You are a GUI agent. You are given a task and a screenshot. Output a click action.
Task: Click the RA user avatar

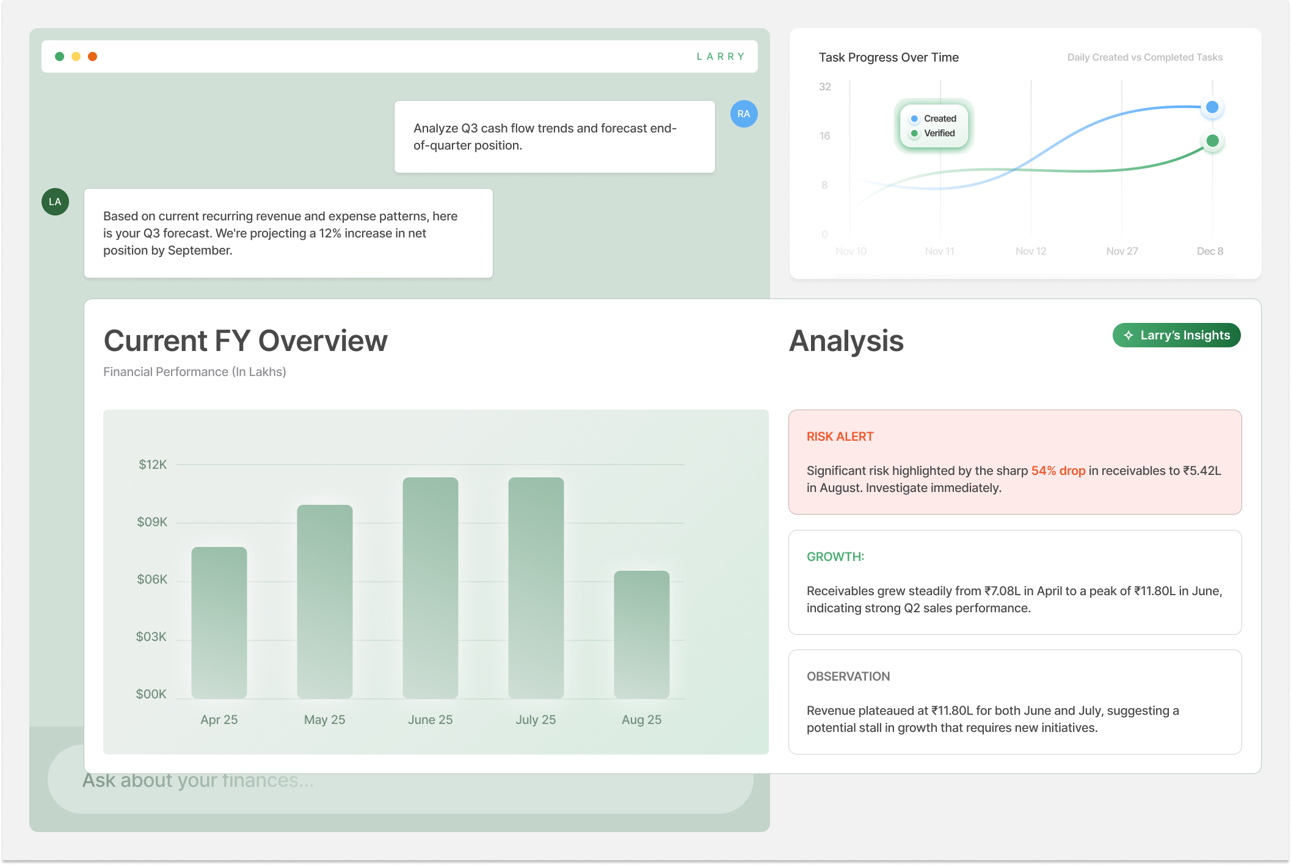tap(743, 114)
